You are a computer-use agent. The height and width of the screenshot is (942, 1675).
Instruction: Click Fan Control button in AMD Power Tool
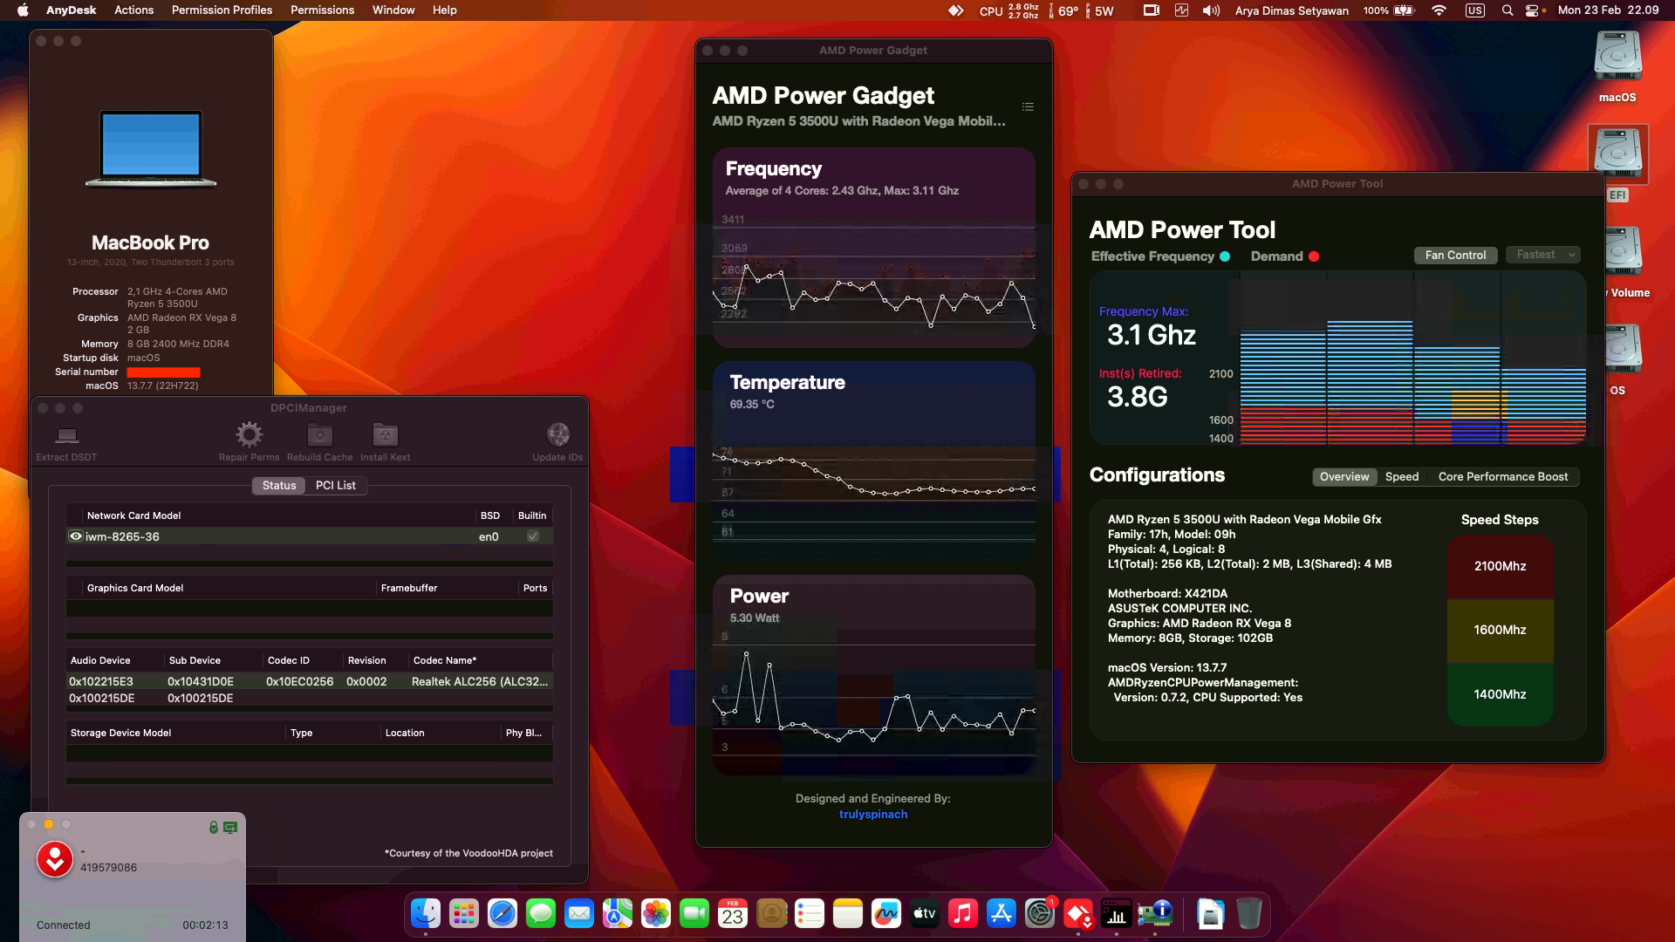[x=1455, y=255]
